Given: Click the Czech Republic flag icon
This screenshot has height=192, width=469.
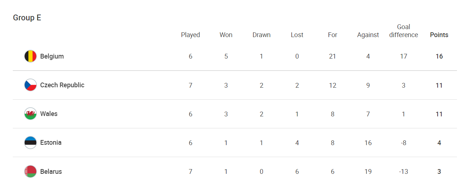Looking at the screenshot, I should [x=30, y=85].
